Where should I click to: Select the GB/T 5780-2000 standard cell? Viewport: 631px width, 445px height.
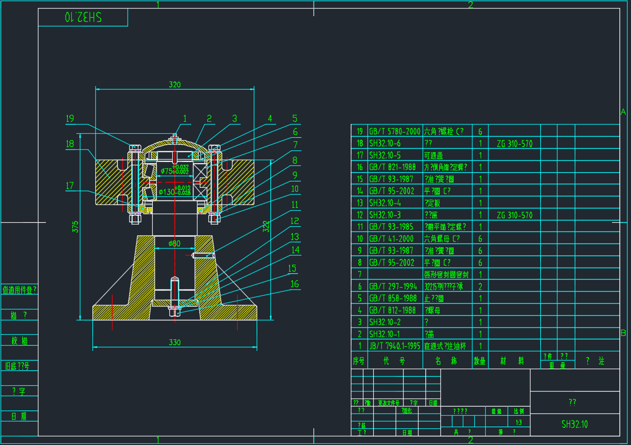pyautogui.click(x=395, y=131)
